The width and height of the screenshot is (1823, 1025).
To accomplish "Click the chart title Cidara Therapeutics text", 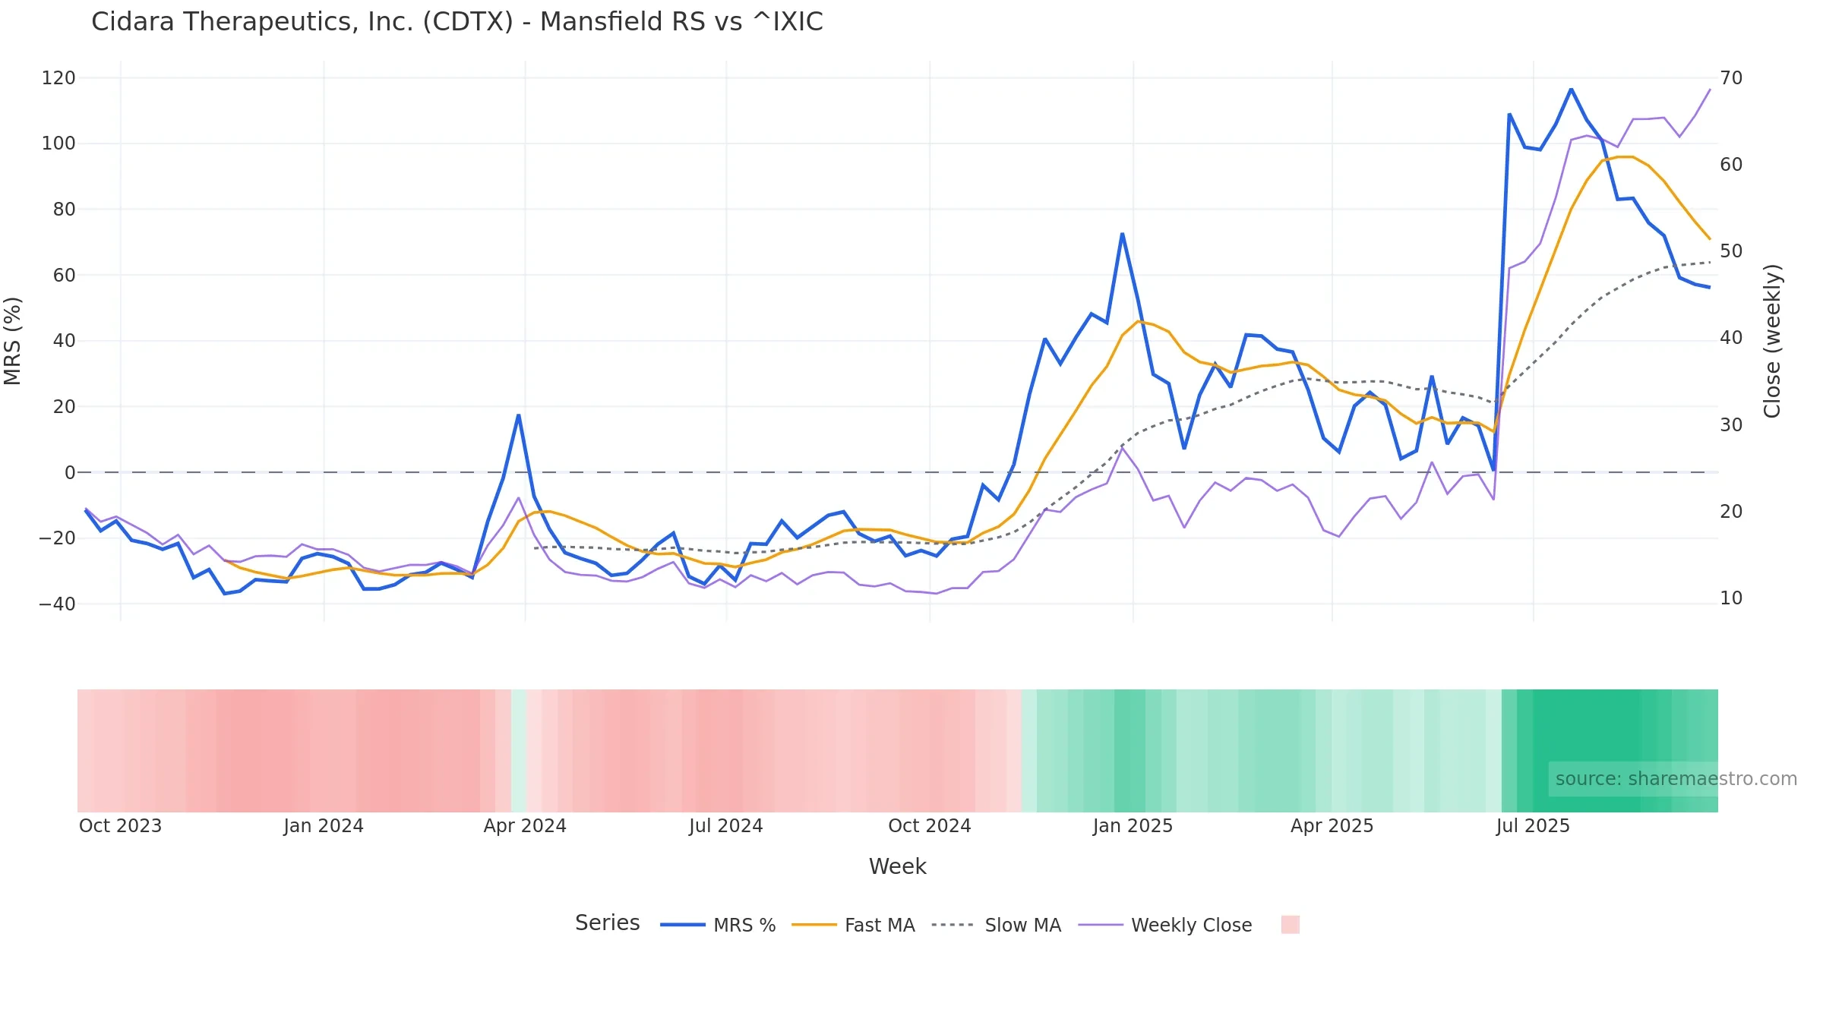I will pyautogui.click(x=457, y=21).
